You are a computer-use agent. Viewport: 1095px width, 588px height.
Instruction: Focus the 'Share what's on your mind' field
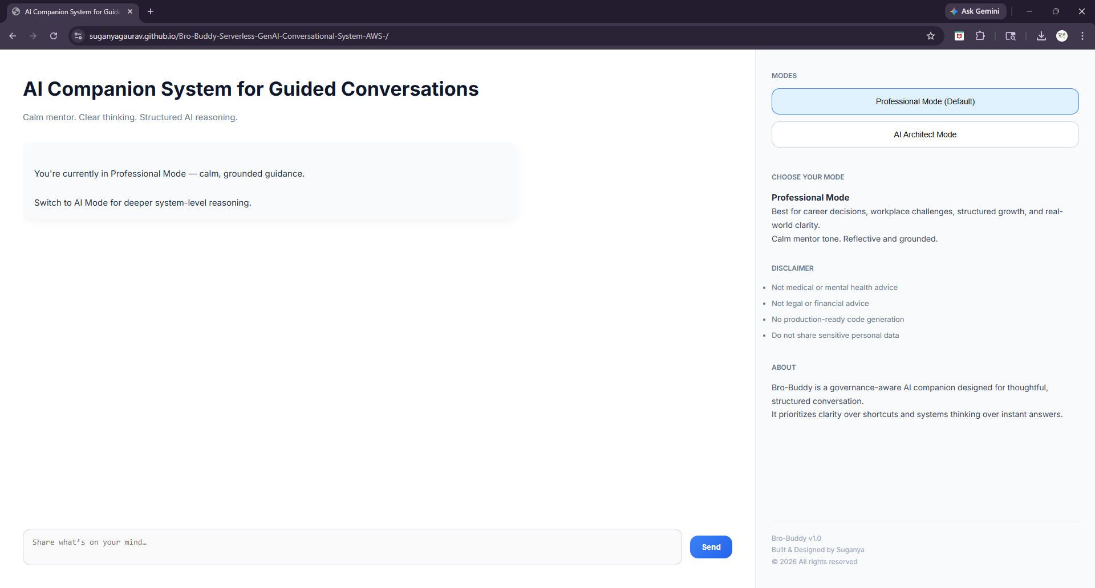(352, 547)
